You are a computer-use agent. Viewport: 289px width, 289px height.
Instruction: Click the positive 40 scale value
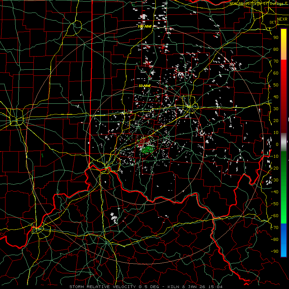click(x=276, y=97)
